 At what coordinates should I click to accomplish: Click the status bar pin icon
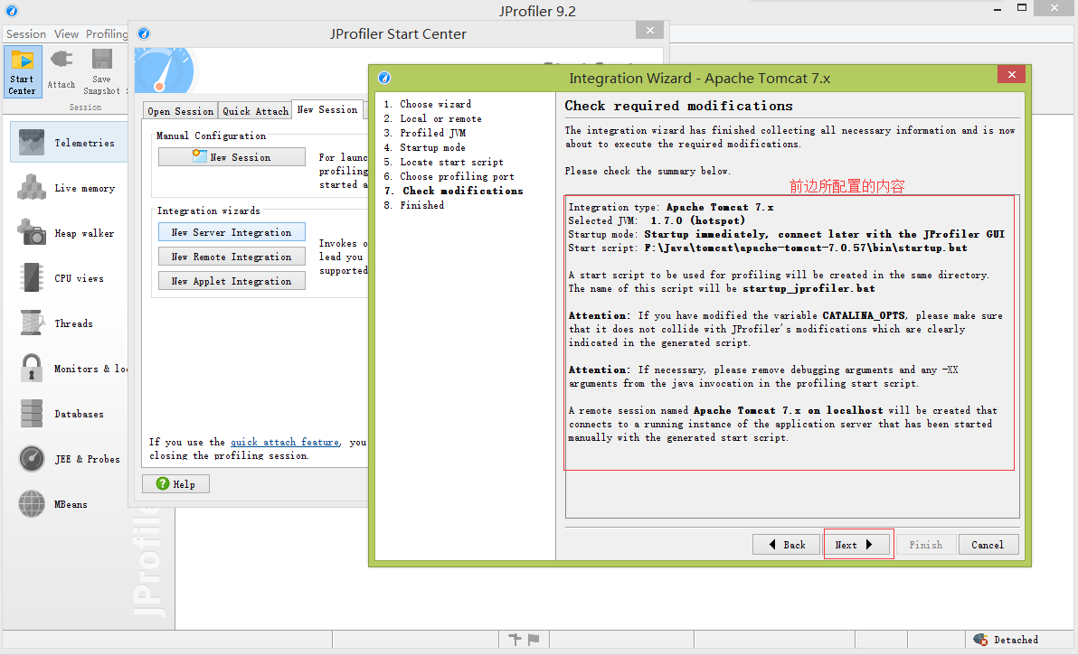coord(515,640)
